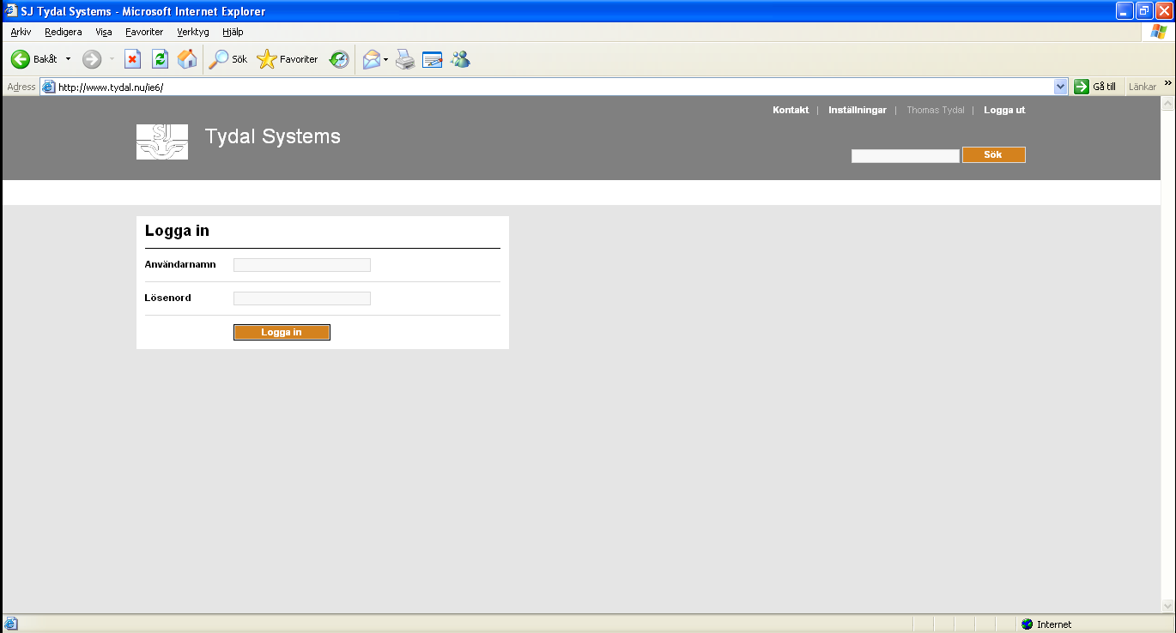Click the Tydal Systems header title
This screenshot has height=633, width=1176.
tap(273, 136)
